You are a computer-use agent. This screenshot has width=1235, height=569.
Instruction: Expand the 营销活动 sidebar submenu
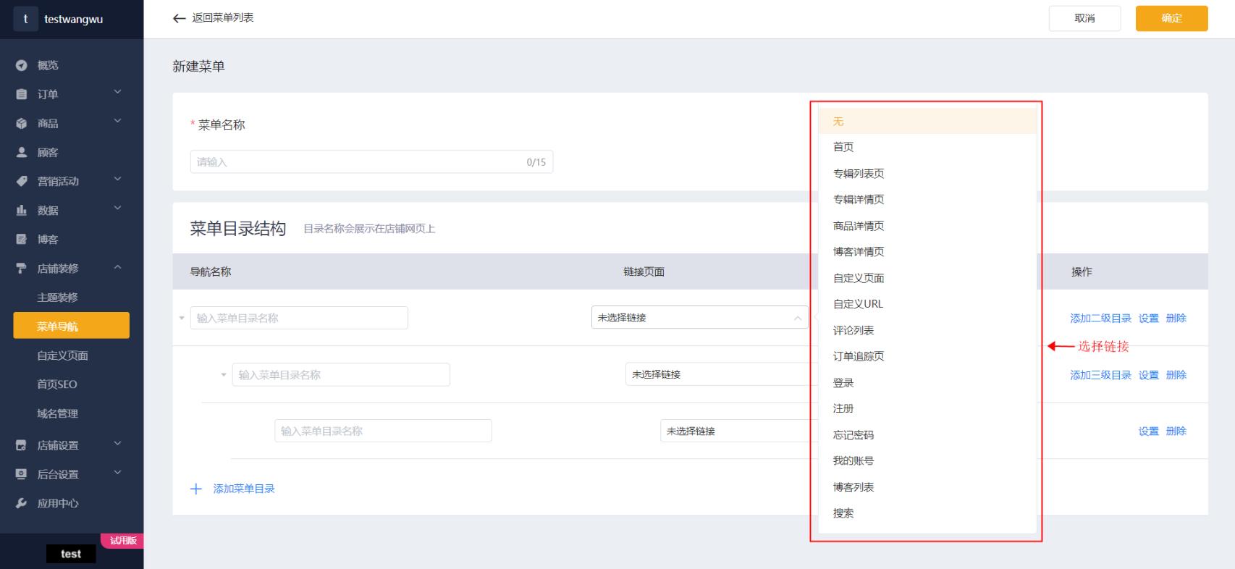117,180
